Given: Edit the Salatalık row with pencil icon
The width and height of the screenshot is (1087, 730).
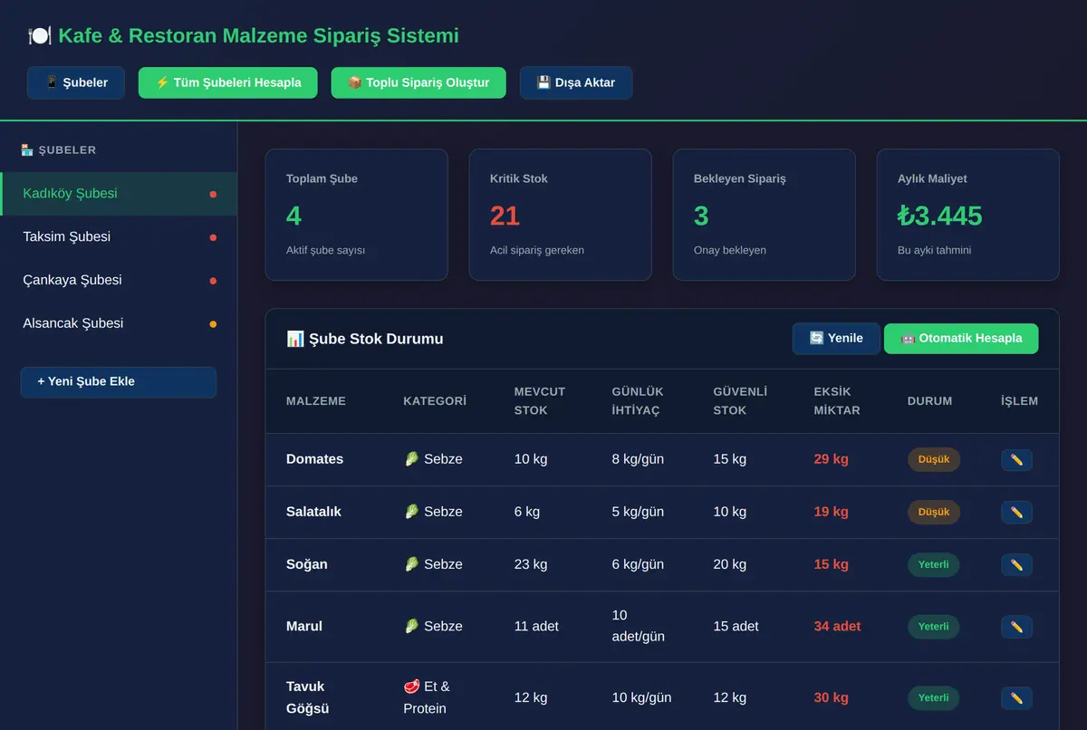Looking at the screenshot, I should pos(1016,513).
